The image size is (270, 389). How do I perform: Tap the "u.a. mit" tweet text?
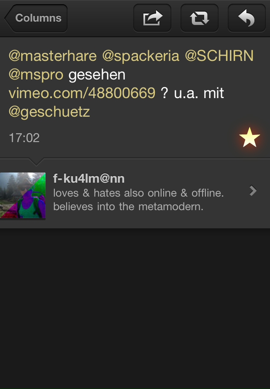point(199,93)
